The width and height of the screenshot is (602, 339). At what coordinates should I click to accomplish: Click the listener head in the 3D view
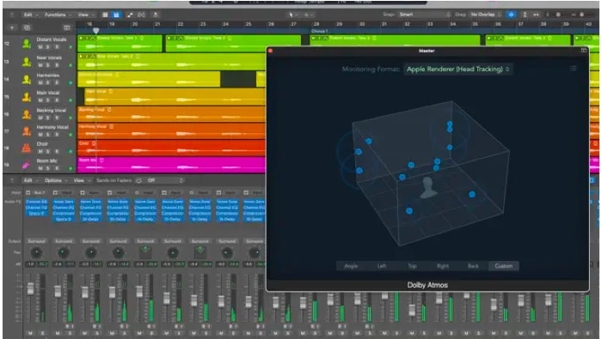(428, 187)
